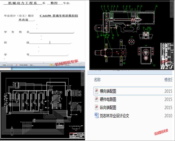Click the 英语(美国) language indicator
The width and height of the screenshot is (175, 141).
(x=23, y=65)
